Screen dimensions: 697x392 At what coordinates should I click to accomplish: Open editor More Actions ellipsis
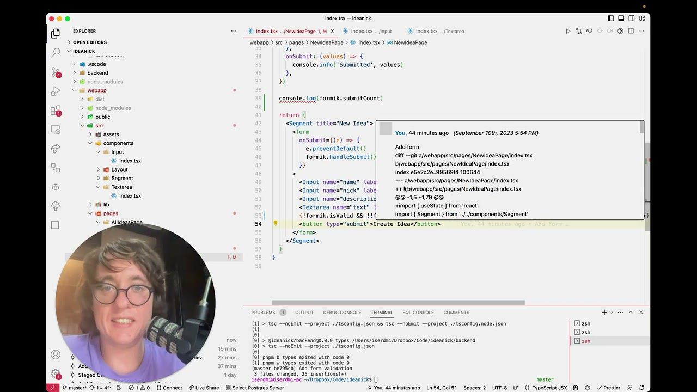pos(641,31)
